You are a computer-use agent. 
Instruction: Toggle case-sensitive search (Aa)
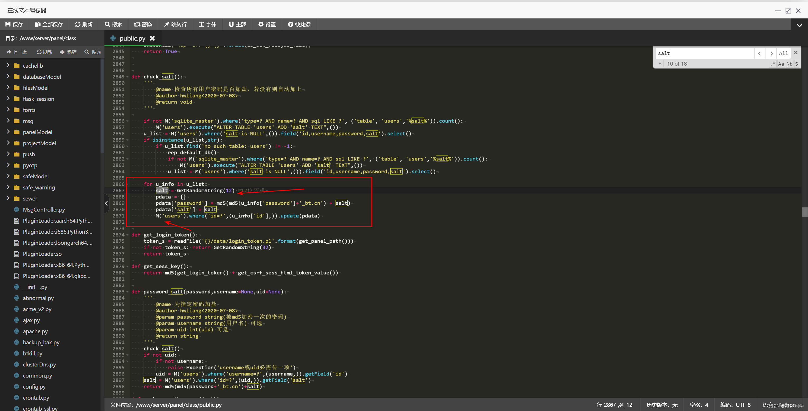tap(781, 64)
